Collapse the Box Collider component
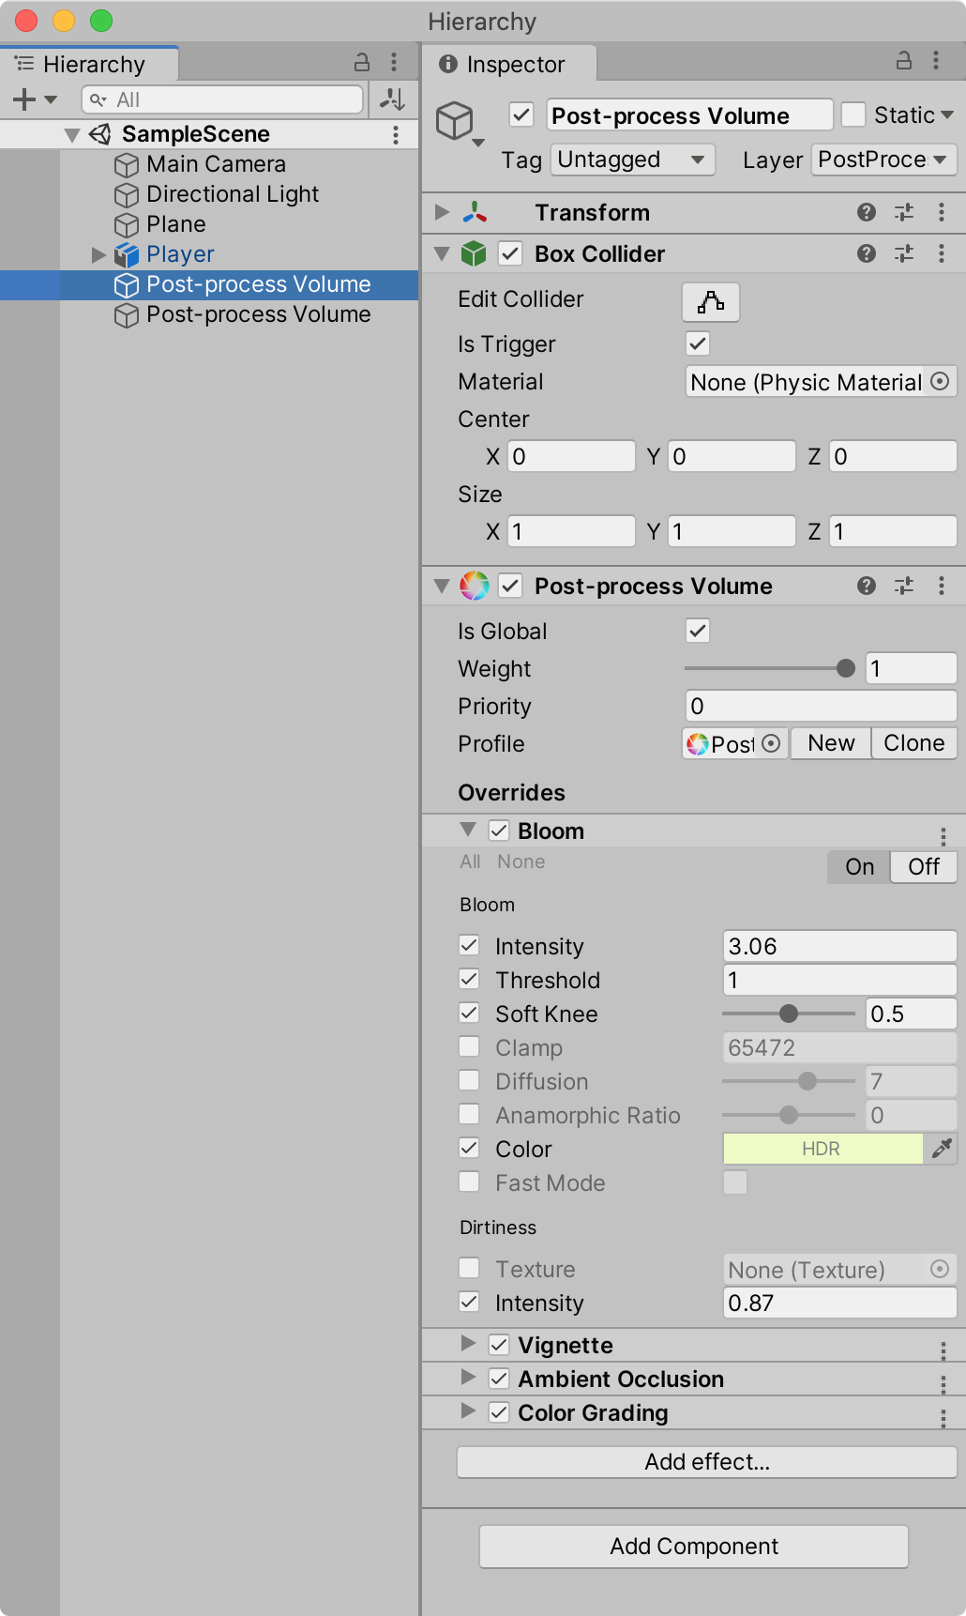This screenshot has height=1616, width=966. coord(442,253)
